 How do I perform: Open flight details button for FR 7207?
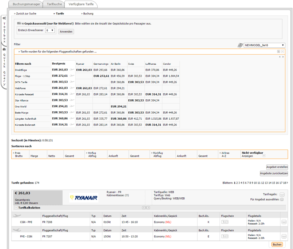coord(284,236)
